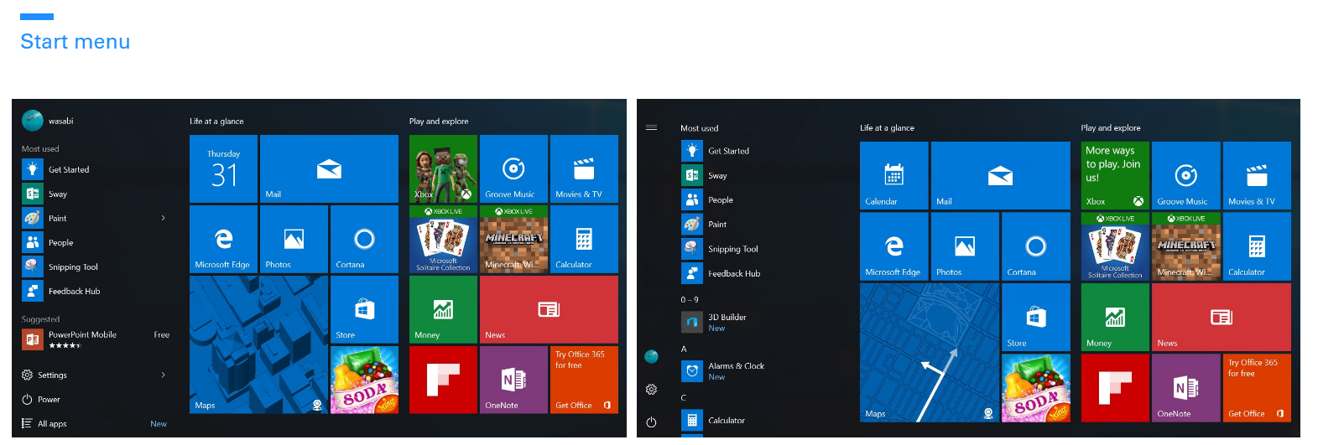This screenshot has height=445, width=1318.
Task: Click the user avatar in right Start menu rail
Action: (651, 356)
